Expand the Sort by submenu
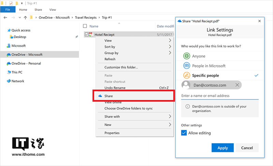The width and height of the screenshot is (273, 166). 170,47
